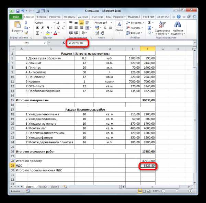
Task: Click Merge and Center icon
Action: pos(87,28)
